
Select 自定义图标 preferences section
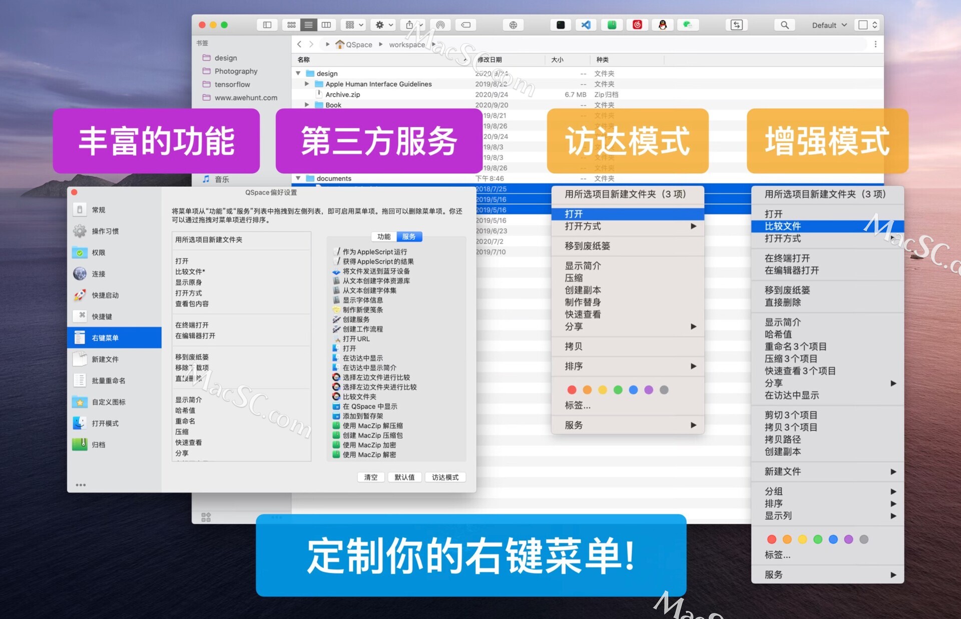tap(115, 402)
